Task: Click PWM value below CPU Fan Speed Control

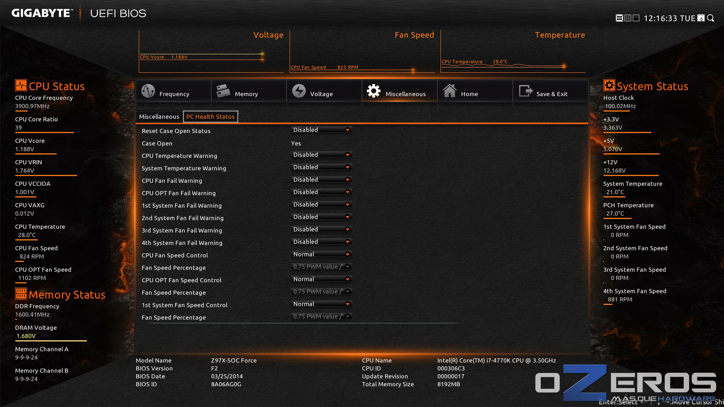Action: 322,266
